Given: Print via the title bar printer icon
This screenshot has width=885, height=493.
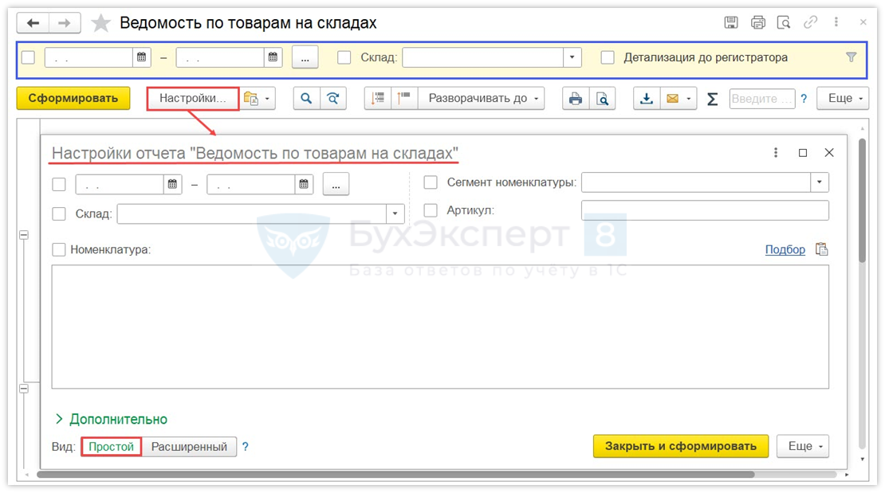Looking at the screenshot, I should click(758, 22).
